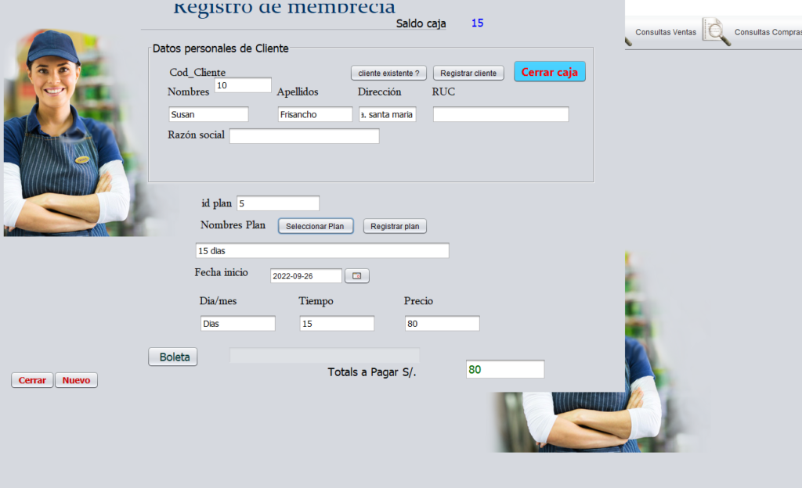Click the empty RUC field
The width and height of the screenshot is (802, 488).
[x=500, y=113]
